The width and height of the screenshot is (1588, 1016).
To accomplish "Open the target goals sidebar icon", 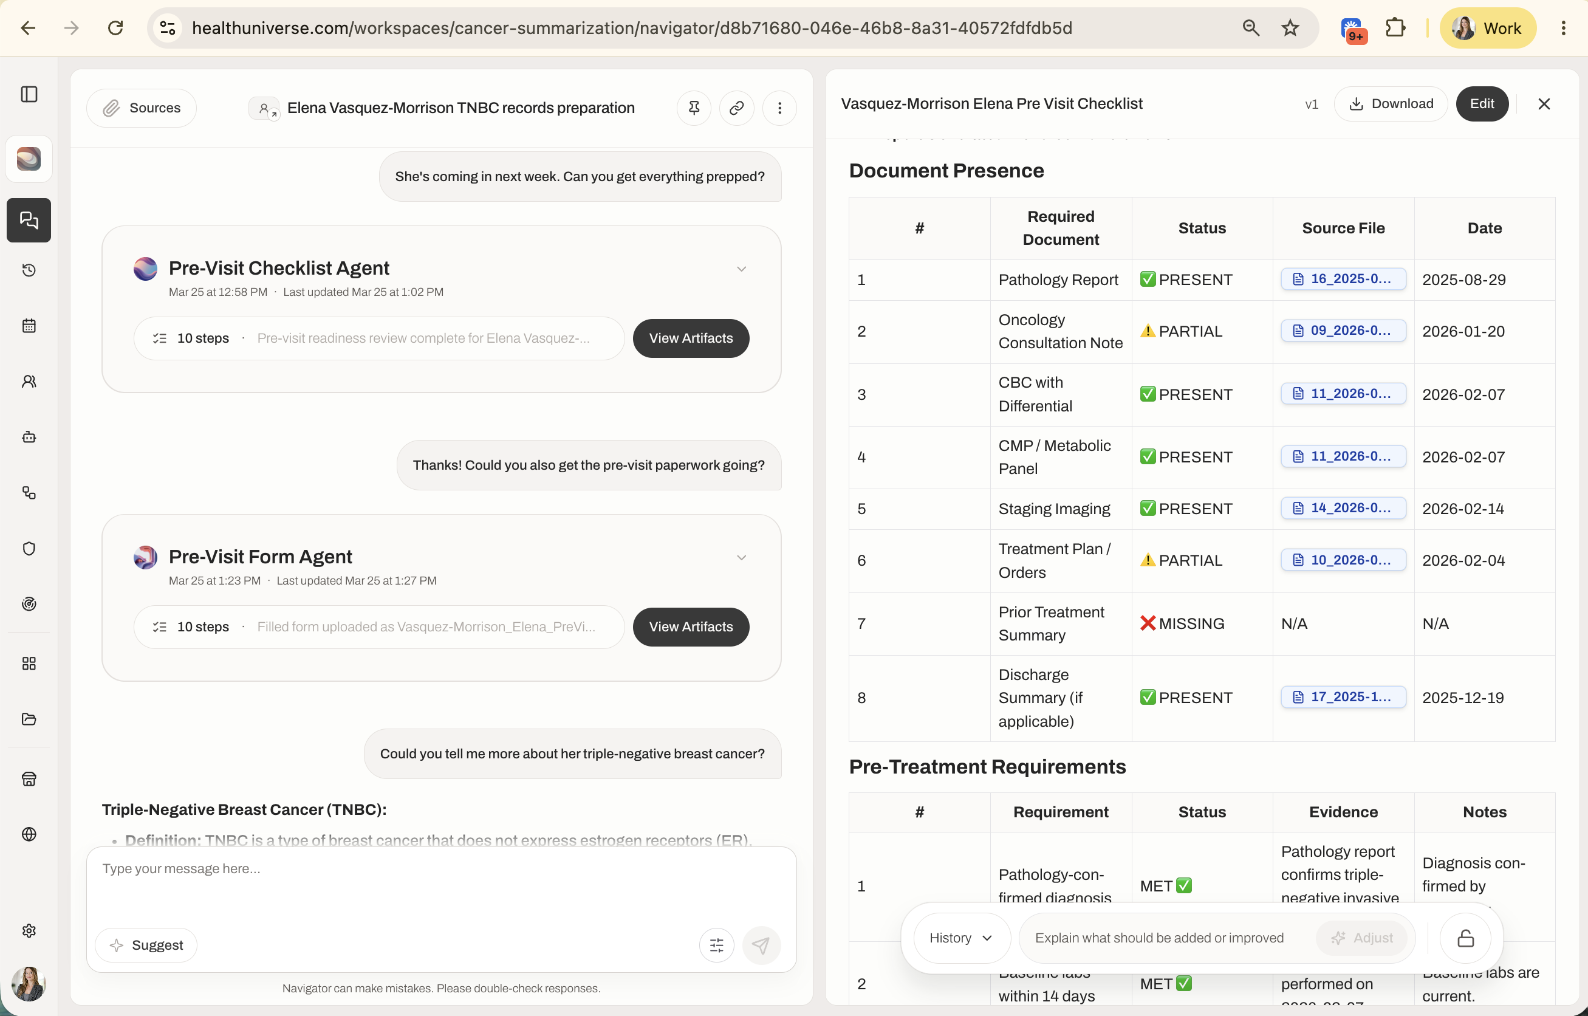I will pyautogui.click(x=29, y=603).
